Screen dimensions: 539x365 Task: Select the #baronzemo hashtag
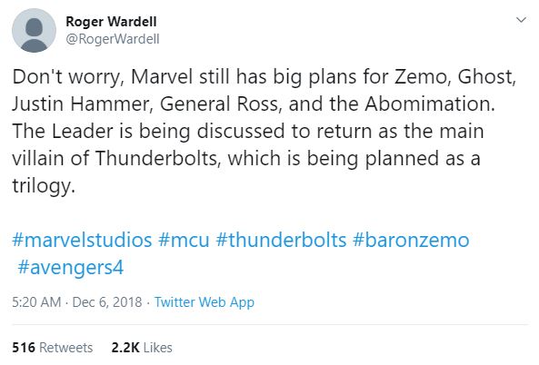[x=411, y=240]
